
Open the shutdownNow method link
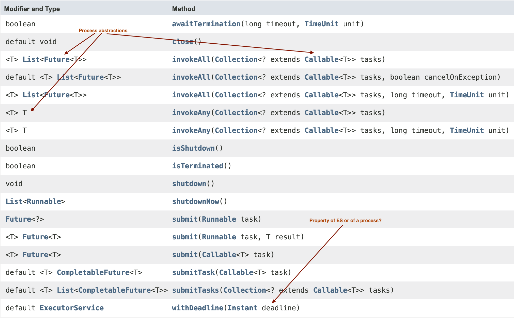click(x=195, y=201)
